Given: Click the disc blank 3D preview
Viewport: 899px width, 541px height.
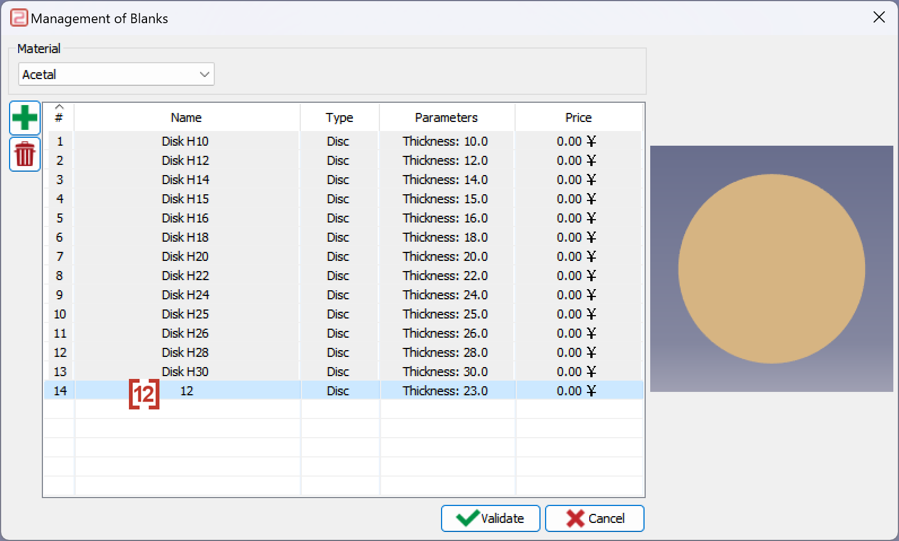Looking at the screenshot, I should (772, 269).
